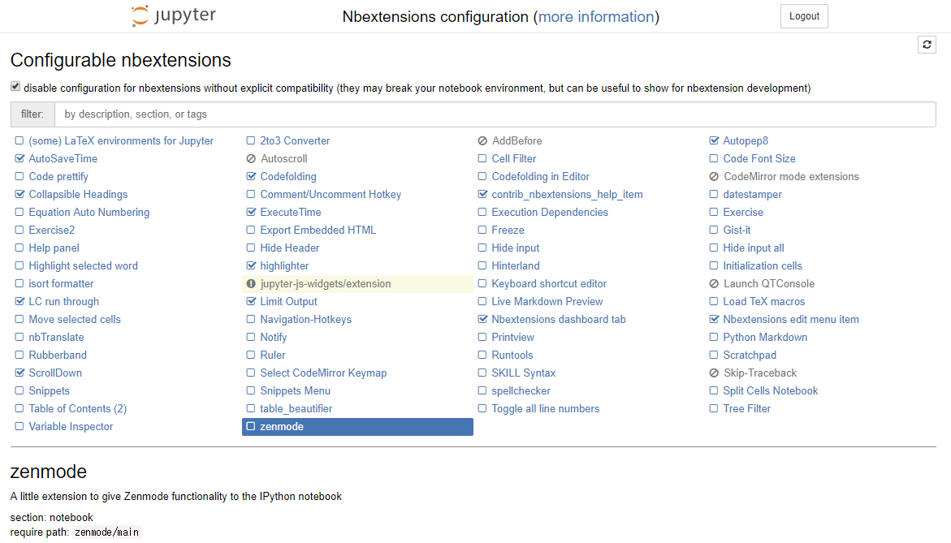Select the (some) LaTeX environments for Jupyter entry

121,140
